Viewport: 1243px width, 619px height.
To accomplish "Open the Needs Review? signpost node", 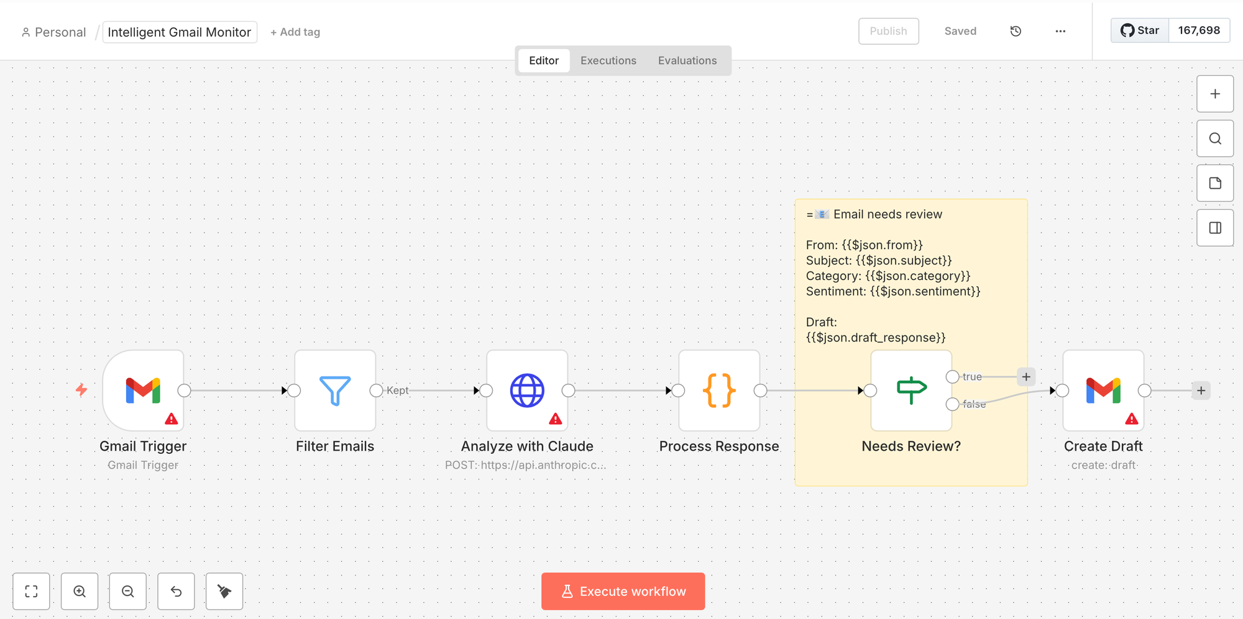I will click(911, 391).
